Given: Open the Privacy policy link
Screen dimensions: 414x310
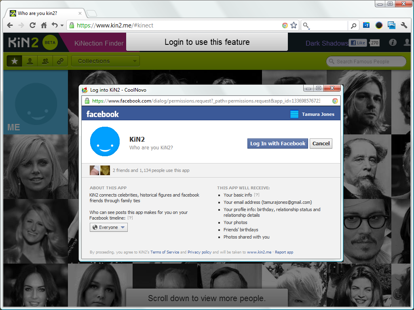Looking at the screenshot, I should [x=199, y=252].
